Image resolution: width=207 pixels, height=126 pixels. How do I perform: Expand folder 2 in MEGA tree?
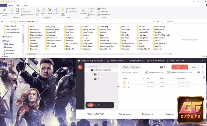point(92,79)
